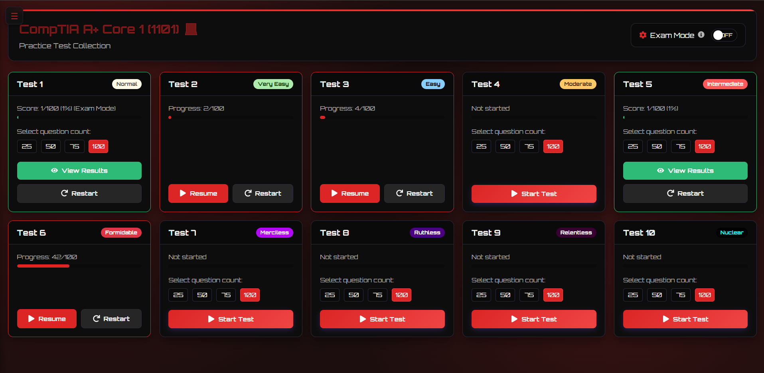Screen dimensions: 764x373
Task: Restart Test 3
Action: tap(415, 193)
